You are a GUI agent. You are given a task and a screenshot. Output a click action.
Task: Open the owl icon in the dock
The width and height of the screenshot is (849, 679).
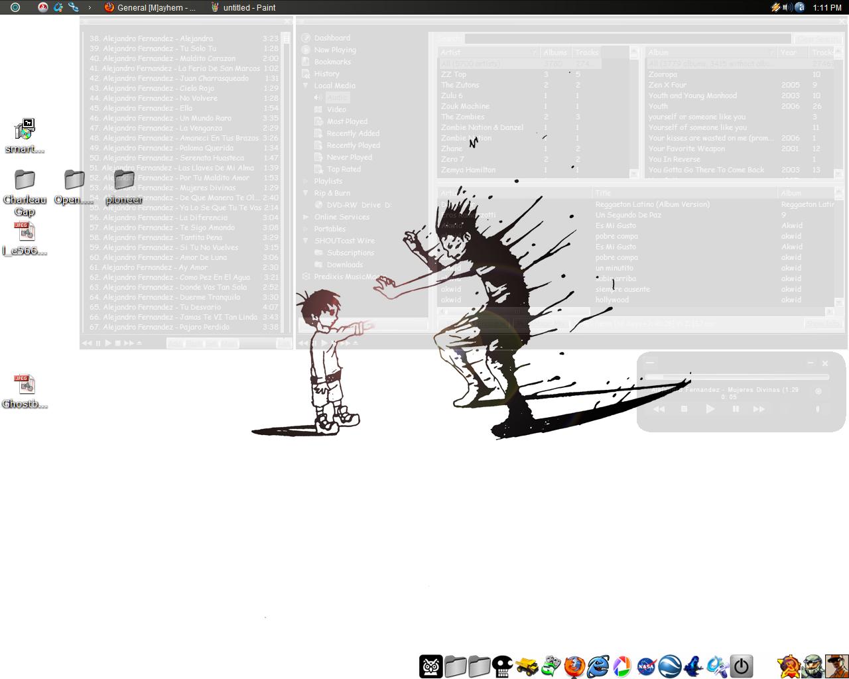coord(430,666)
